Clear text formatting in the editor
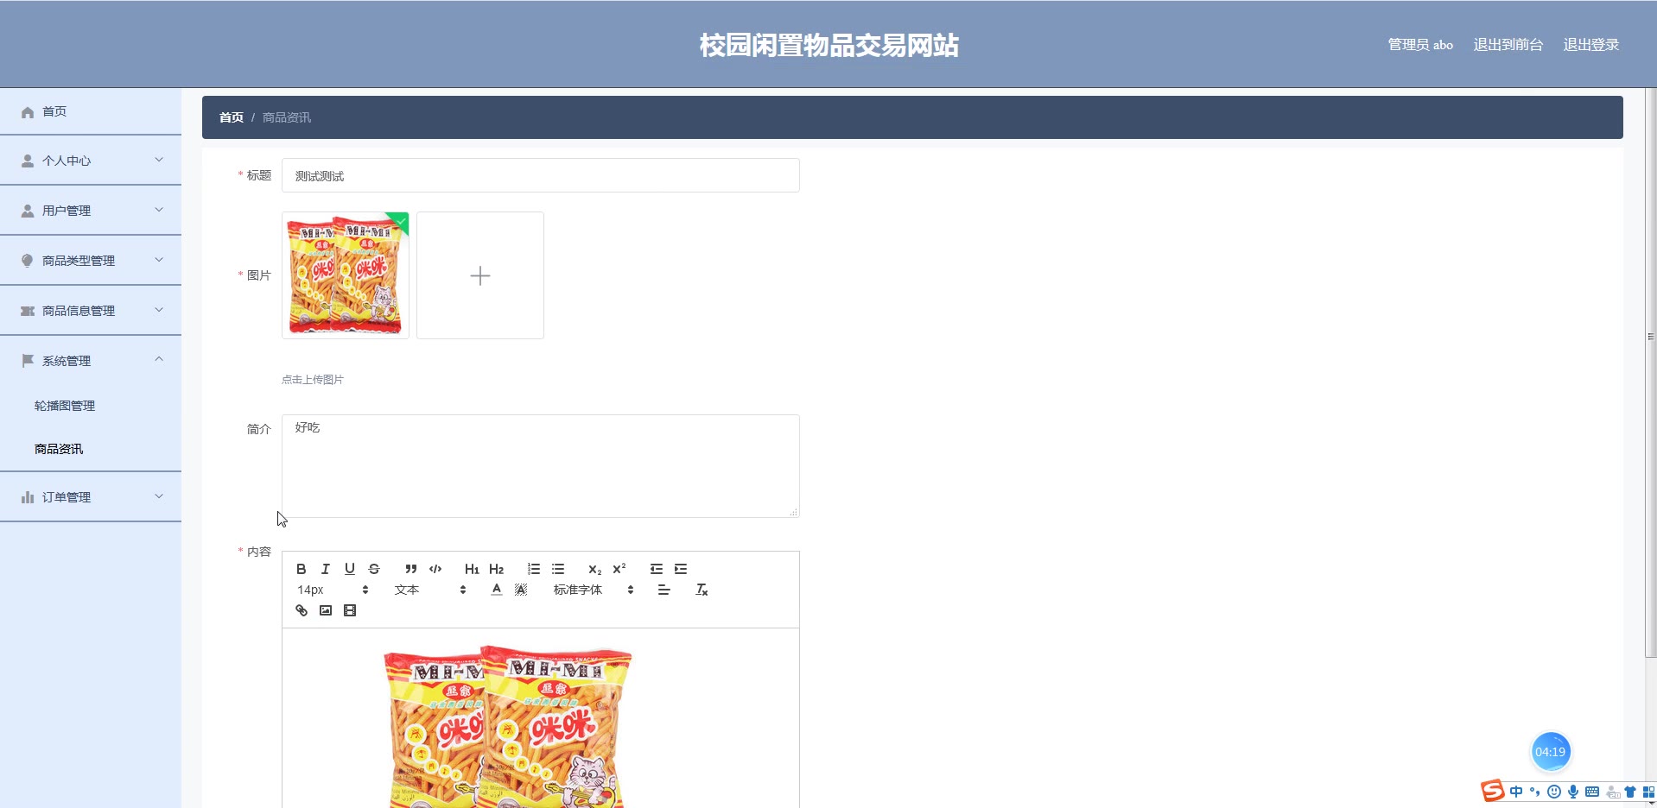The height and width of the screenshot is (808, 1657). pos(702,590)
